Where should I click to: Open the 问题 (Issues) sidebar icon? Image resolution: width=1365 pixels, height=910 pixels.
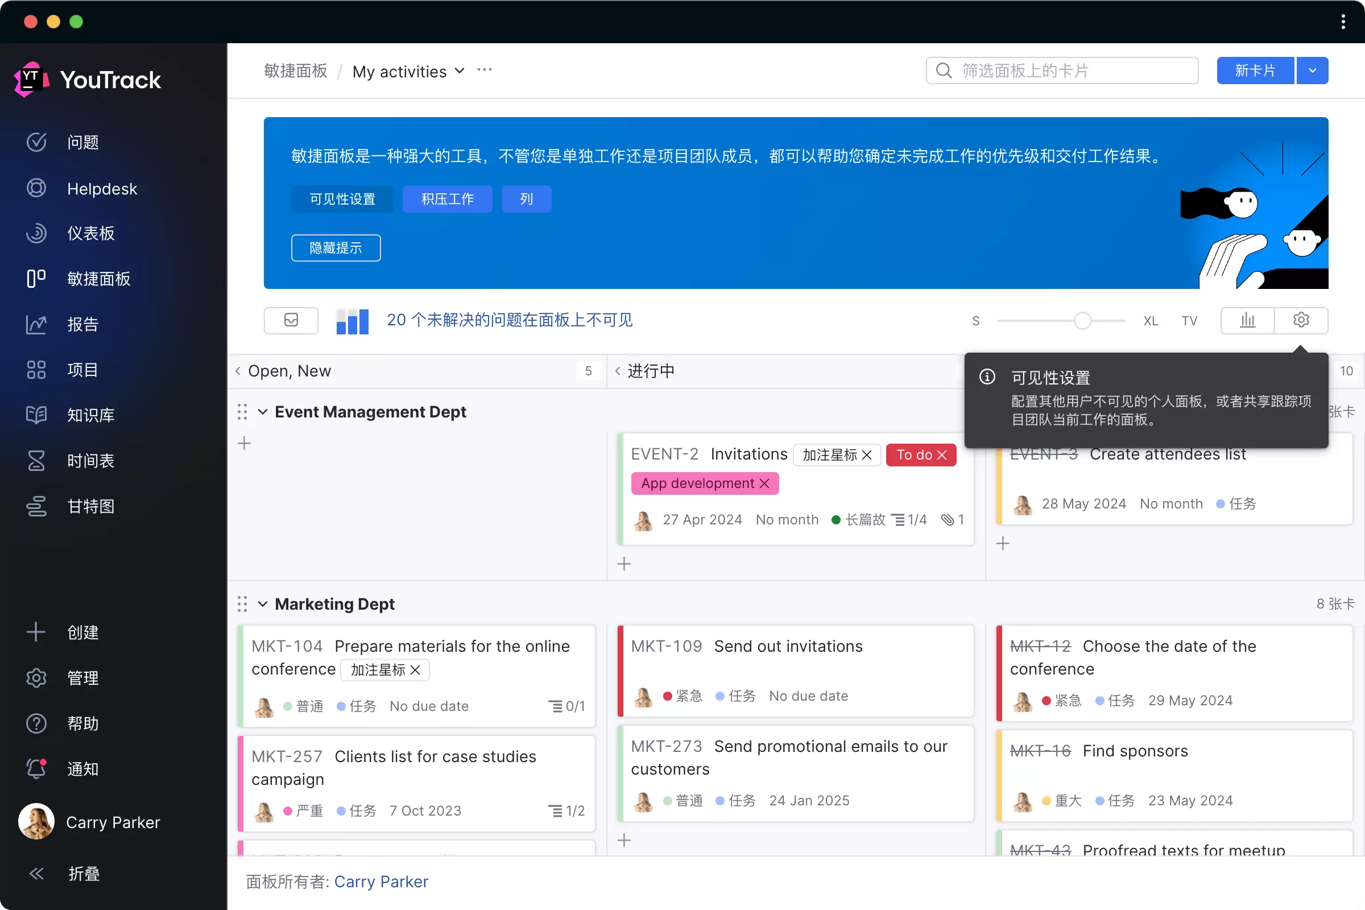36,142
